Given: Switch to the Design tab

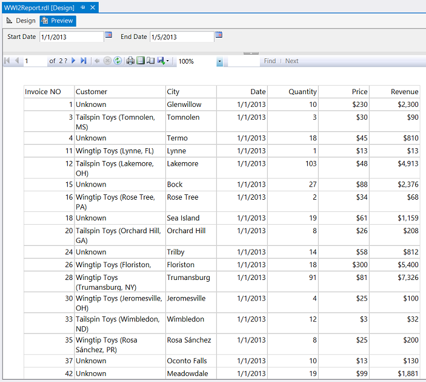Looking at the screenshot, I should 21,21.
